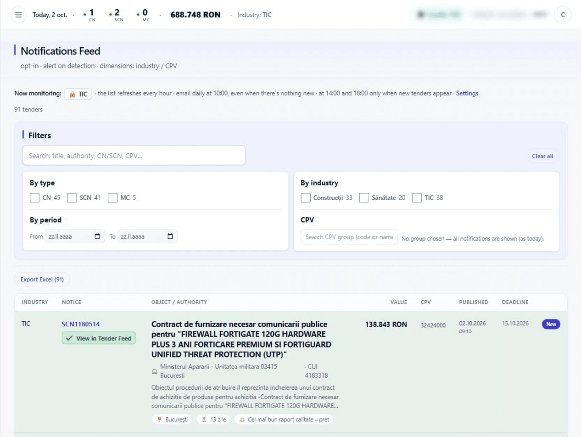Click the 91 tenders count
The height and width of the screenshot is (437, 581).
point(28,109)
